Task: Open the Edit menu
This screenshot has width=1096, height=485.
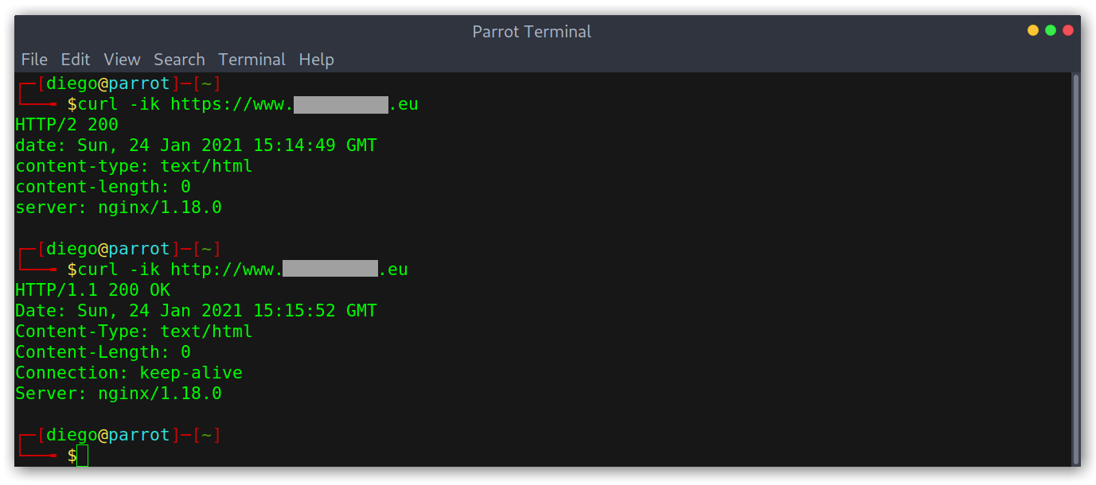Action: (x=76, y=60)
